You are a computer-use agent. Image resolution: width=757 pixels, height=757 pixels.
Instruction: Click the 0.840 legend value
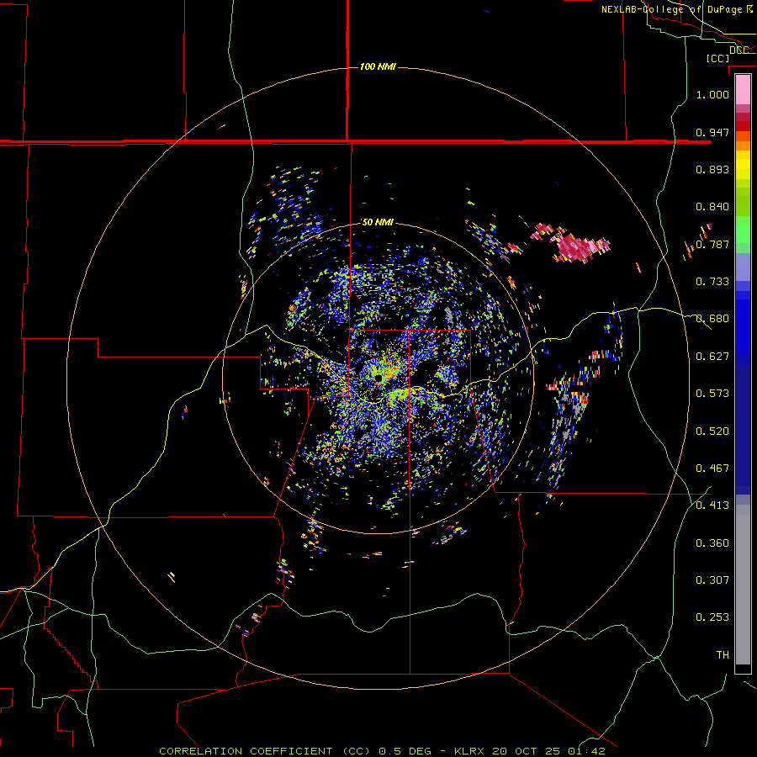click(x=712, y=207)
